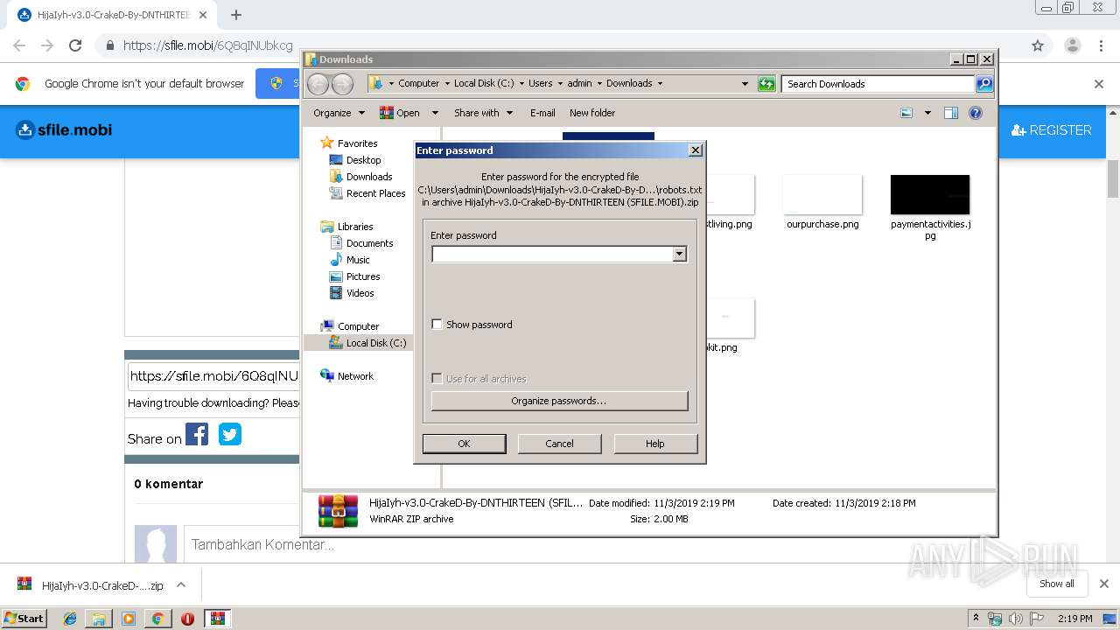Image resolution: width=1120 pixels, height=630 pixels.
Task: Expand the view options dropdown arrow
Action: [x=927, y=113]
